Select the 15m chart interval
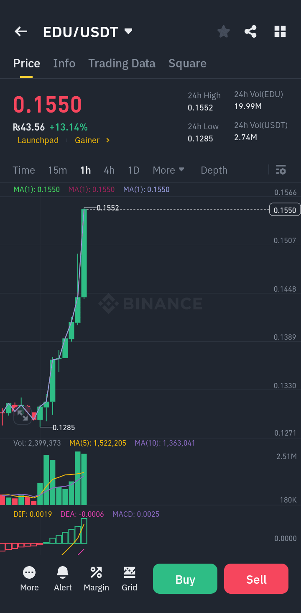301x613 pixels. (57, 170)
